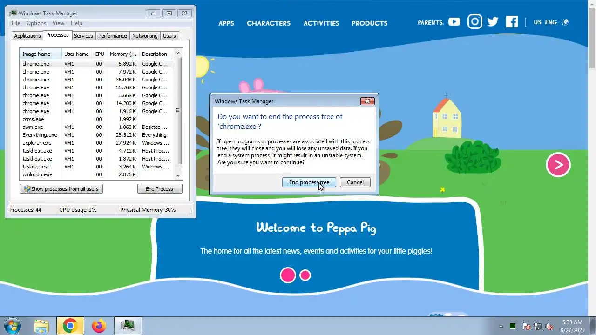Select chrome.exe row using 36,048 K
The width and height of the screenshot is (596, 335).
click(97, 80)
